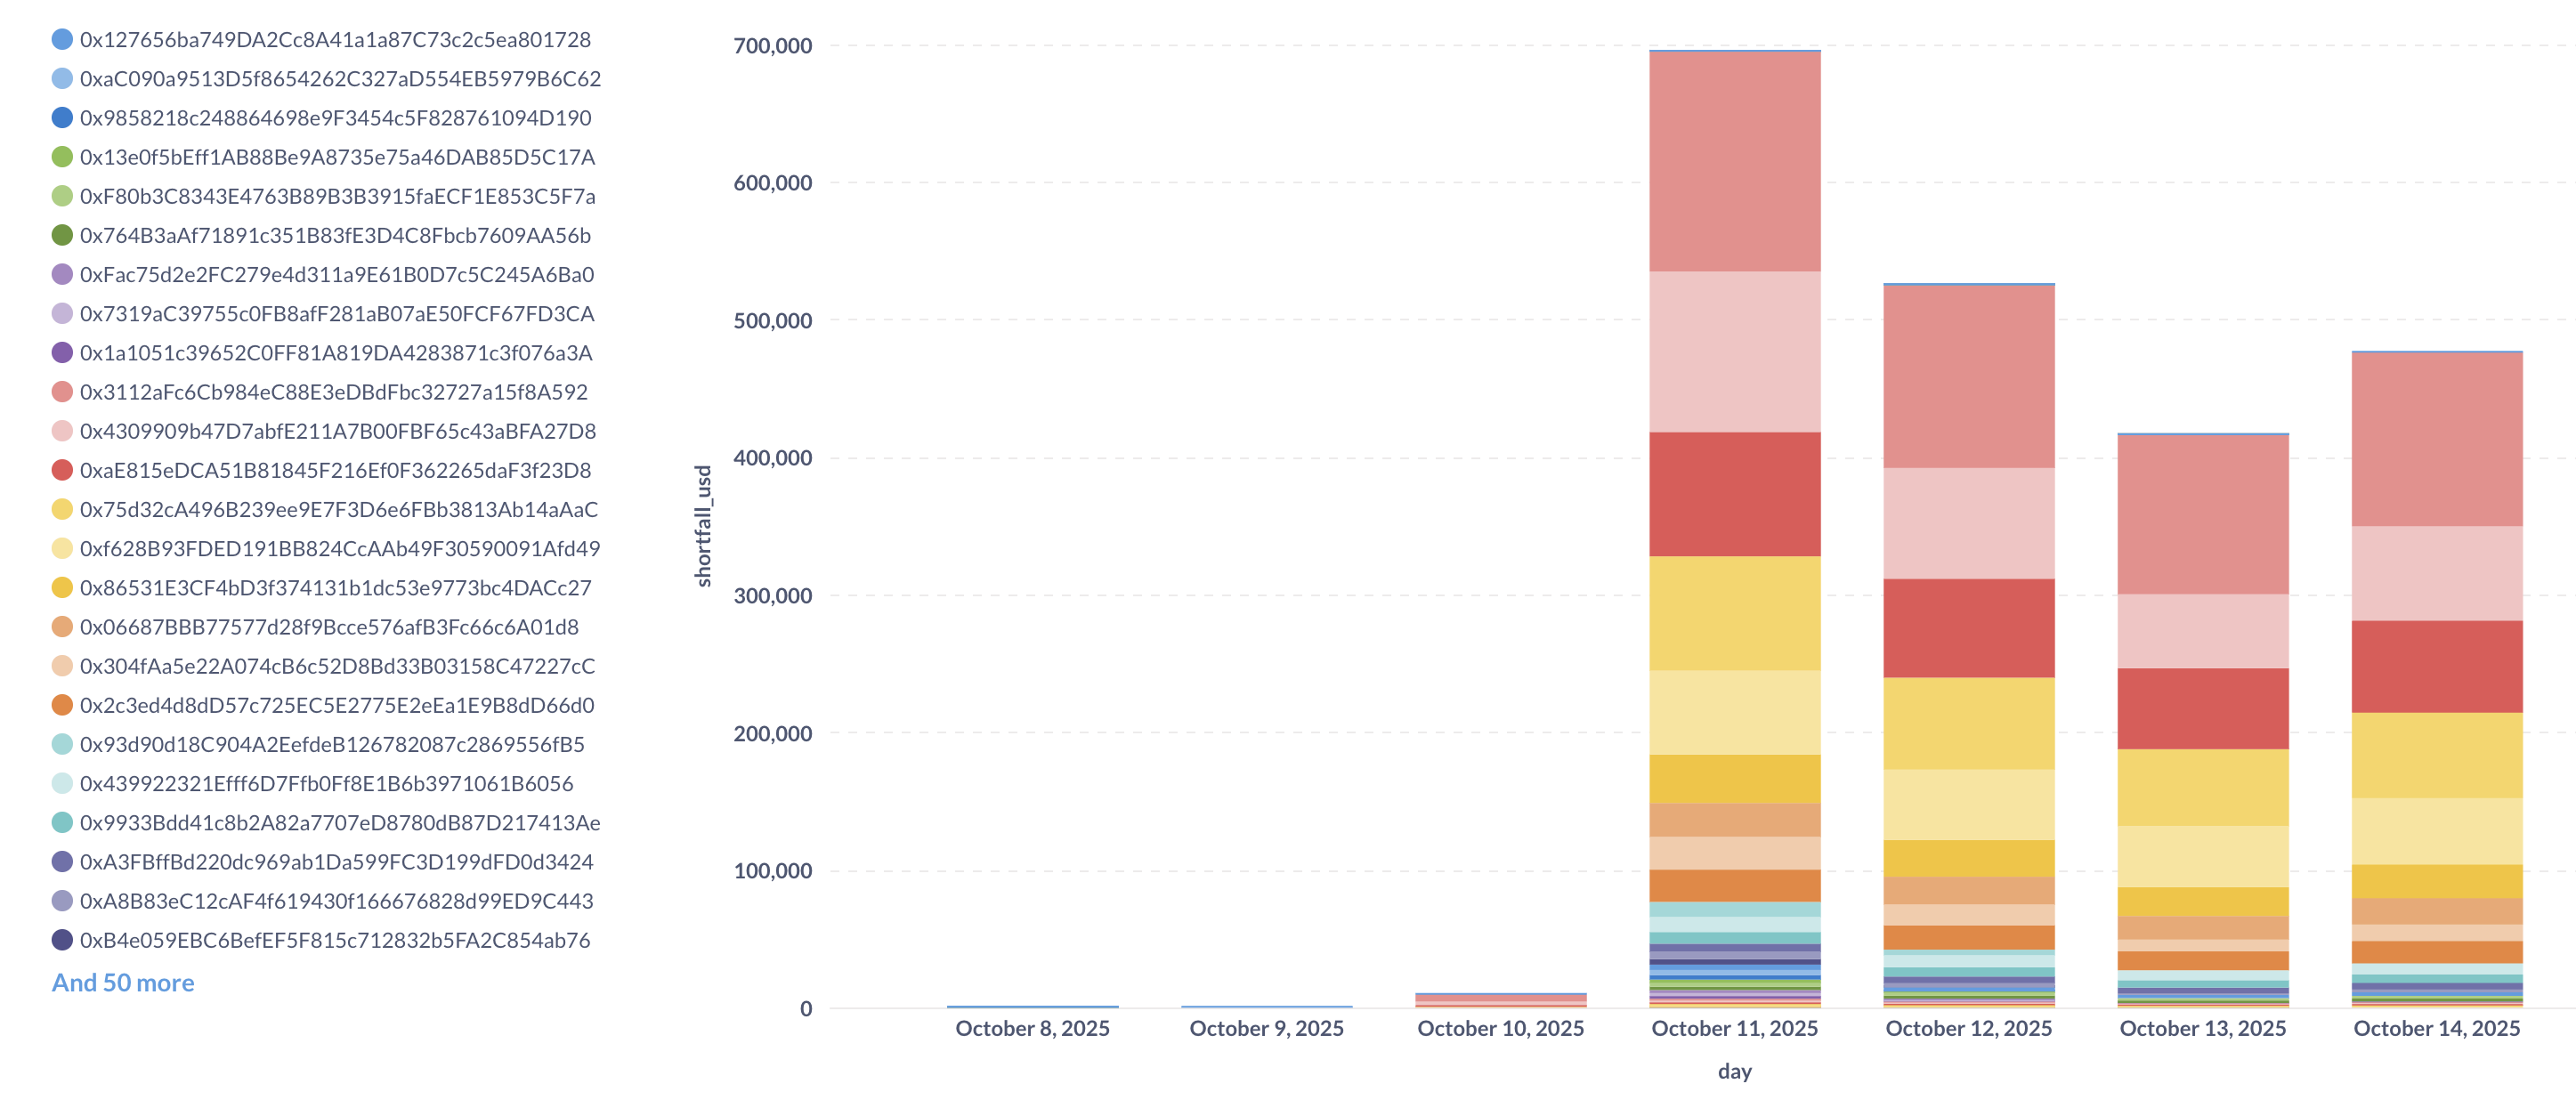2576x1100 pixels.
Task: Click red legend dot for 0xaE815eDCA51B81845F216Ef0F362265daF3f23D8
Action: (x=62, y=470)
